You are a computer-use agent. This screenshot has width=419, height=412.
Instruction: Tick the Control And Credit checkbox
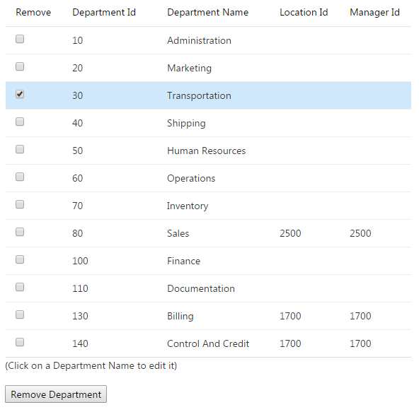(20, 342)
